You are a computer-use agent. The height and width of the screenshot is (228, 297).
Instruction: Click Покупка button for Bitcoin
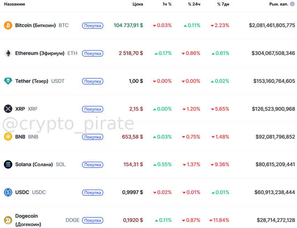point(92,25)
